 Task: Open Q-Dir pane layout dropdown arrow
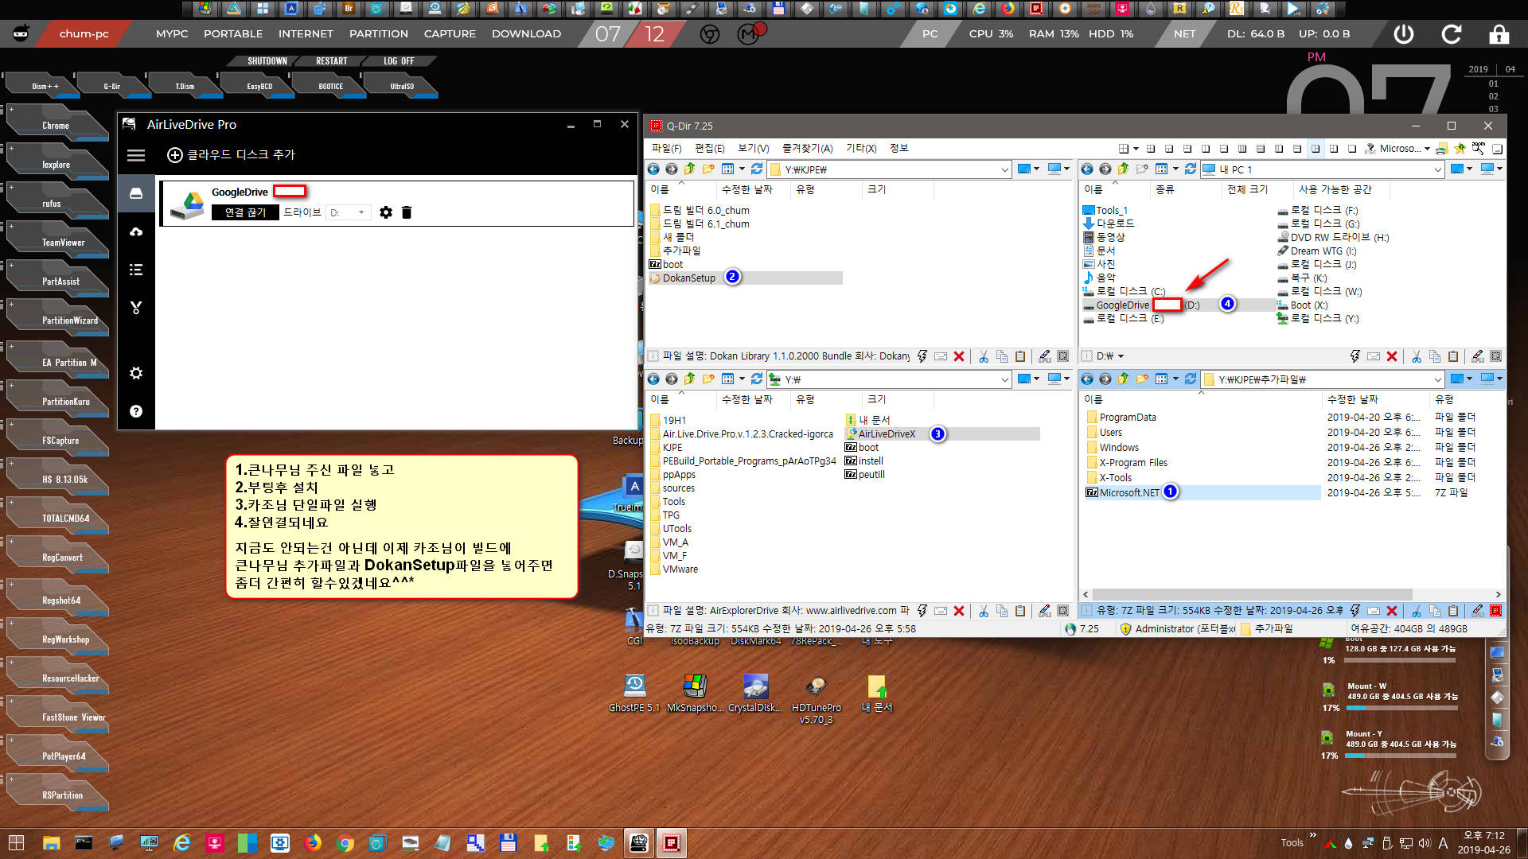point(1136,149)
